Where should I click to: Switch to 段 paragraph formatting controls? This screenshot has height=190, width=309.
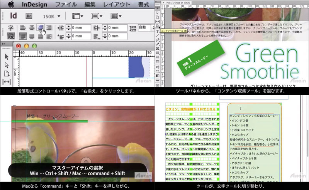[11, 36]
